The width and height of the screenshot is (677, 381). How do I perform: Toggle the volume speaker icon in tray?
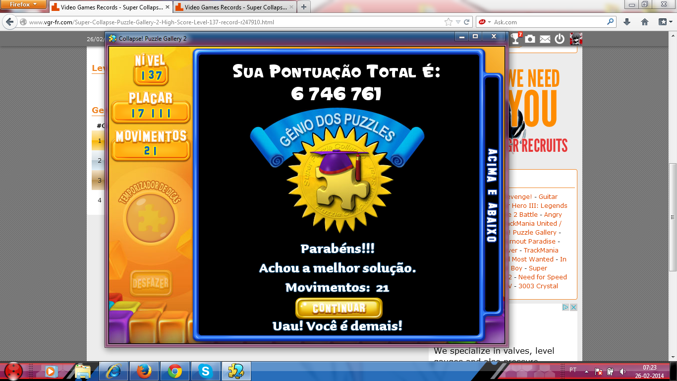[x=622, y=371]
